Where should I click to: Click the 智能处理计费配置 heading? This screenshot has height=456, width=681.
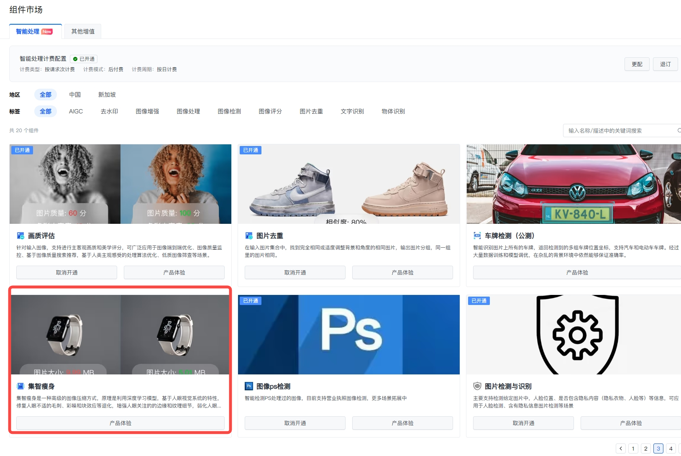43,59
